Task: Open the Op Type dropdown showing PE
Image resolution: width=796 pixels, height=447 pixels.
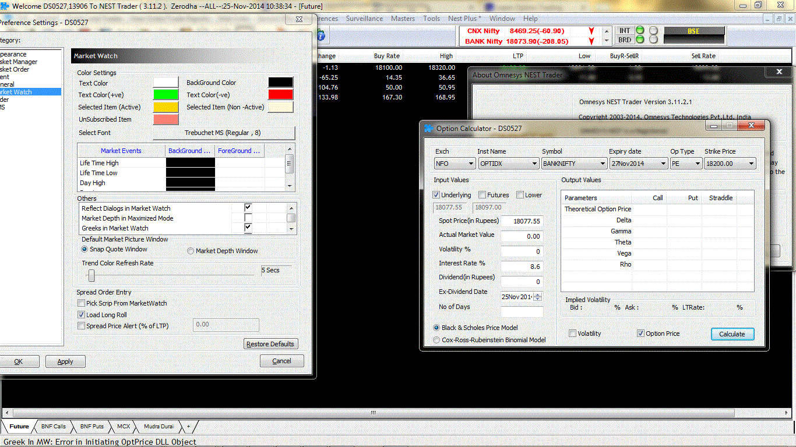Action: [x=686, y=164]
